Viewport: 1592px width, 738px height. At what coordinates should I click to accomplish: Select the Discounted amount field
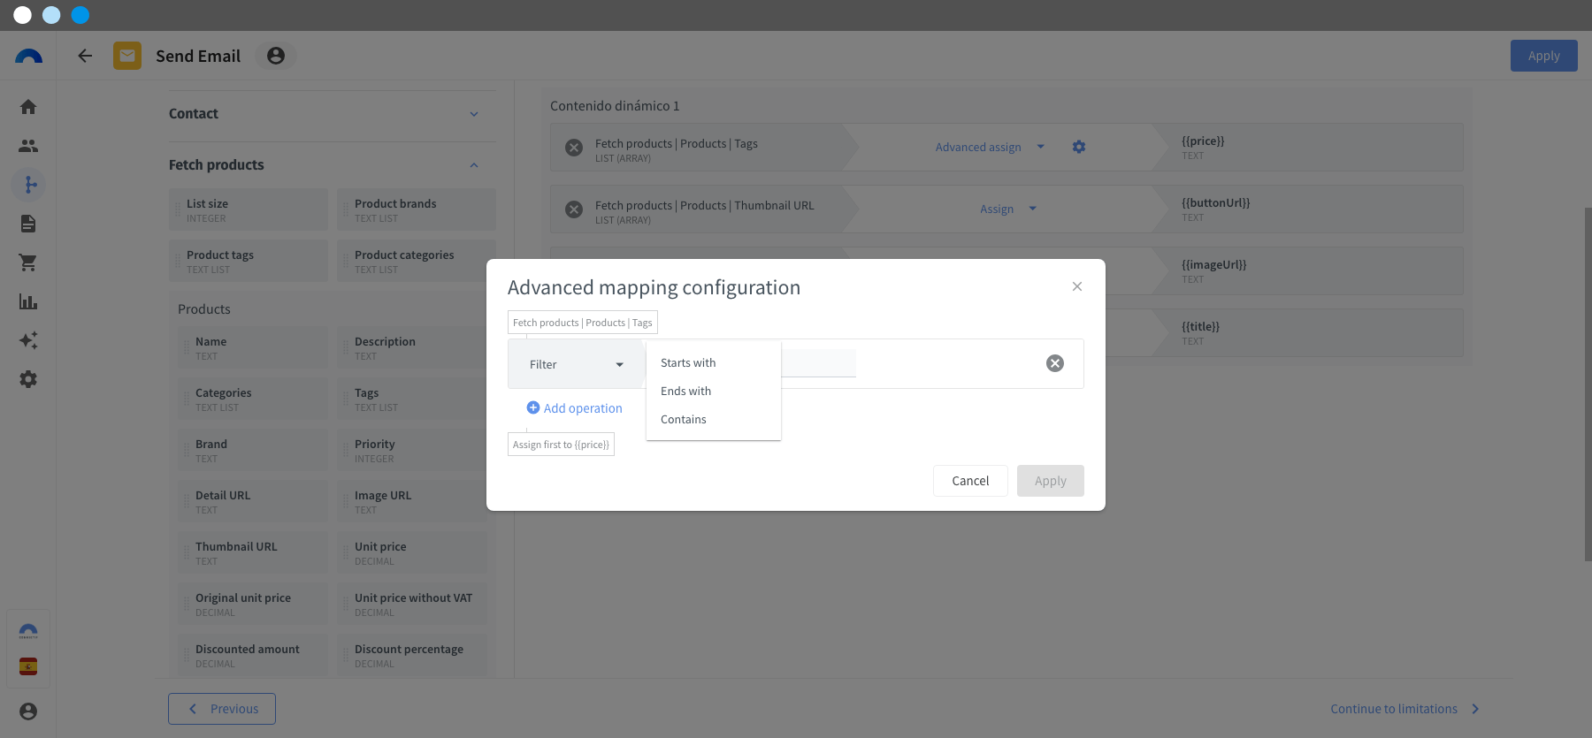(x=253, y=655)
